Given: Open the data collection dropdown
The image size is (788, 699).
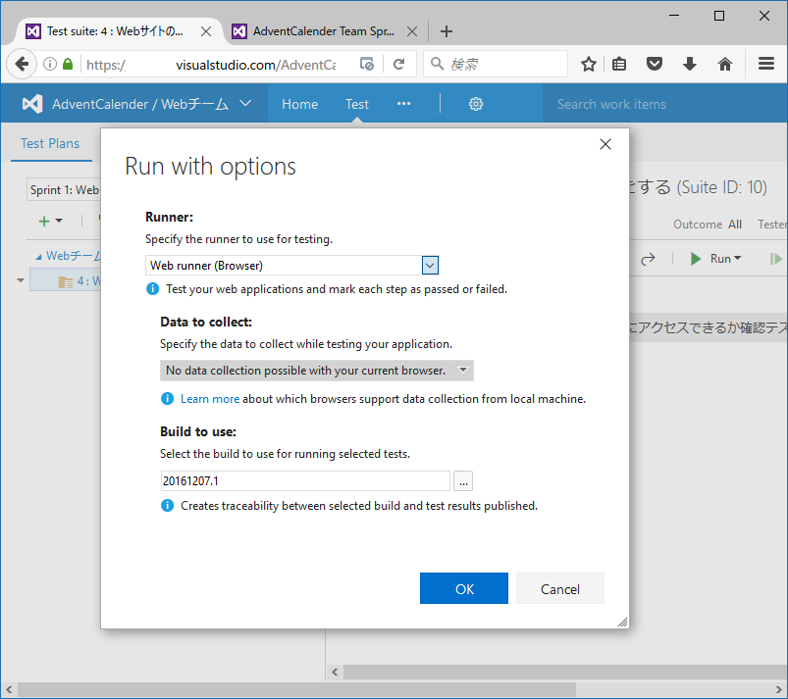Looking at the screenshot, I should (317, 371).
